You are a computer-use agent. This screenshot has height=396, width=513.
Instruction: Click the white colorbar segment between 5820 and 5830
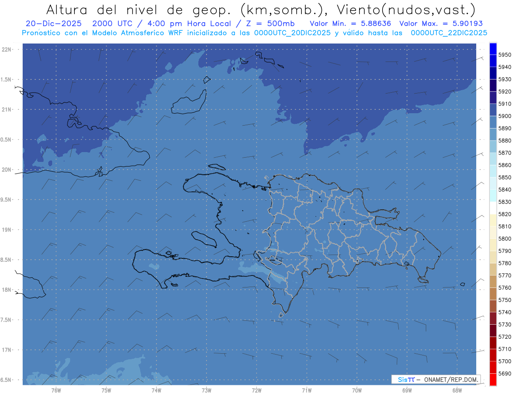tap(493, 208)
